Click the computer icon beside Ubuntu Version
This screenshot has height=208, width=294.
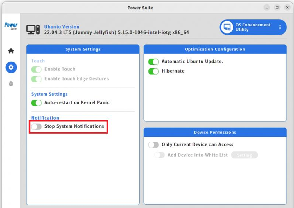pyautogui.click(x=33, y=30)
